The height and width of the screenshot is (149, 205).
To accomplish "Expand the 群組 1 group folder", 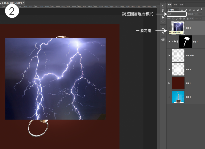I will [172, 41].
